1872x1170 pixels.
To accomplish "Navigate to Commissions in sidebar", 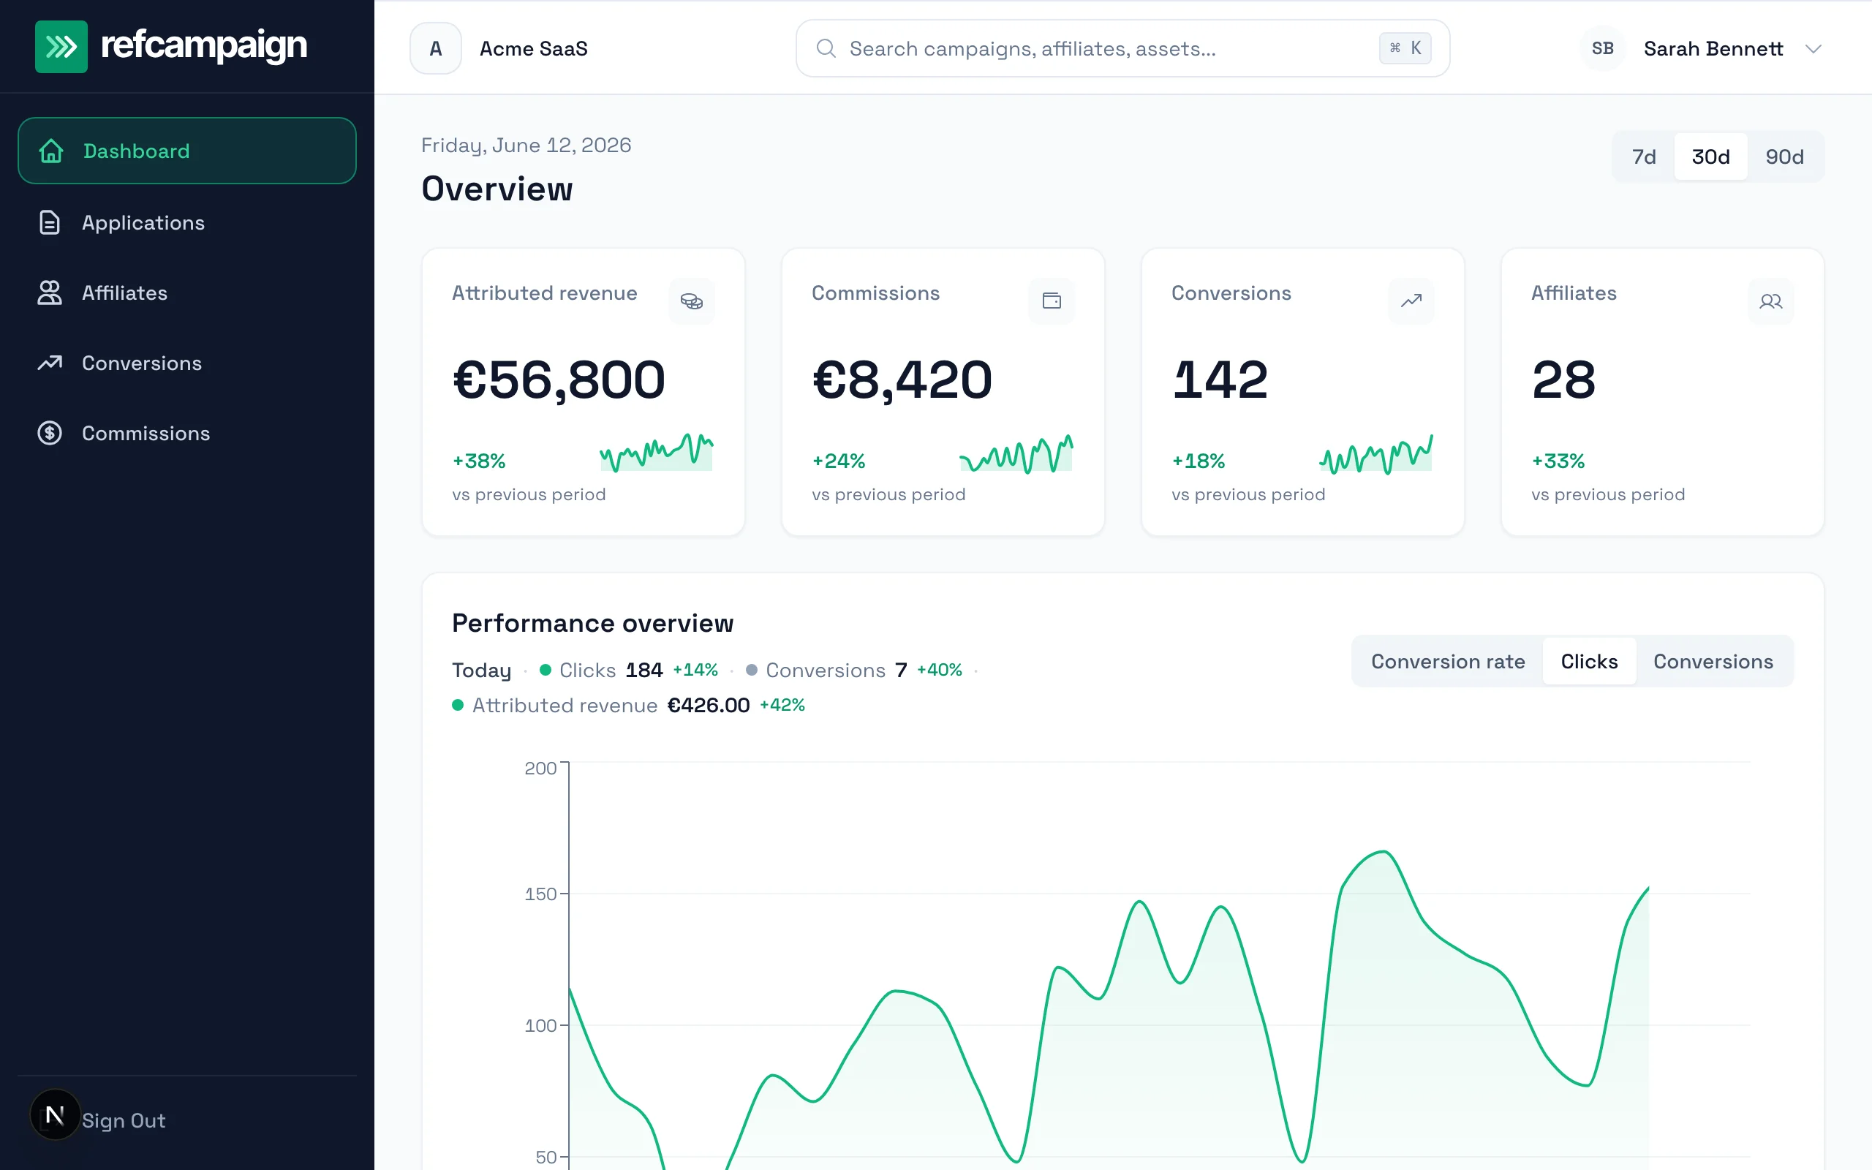I will 187,434.
